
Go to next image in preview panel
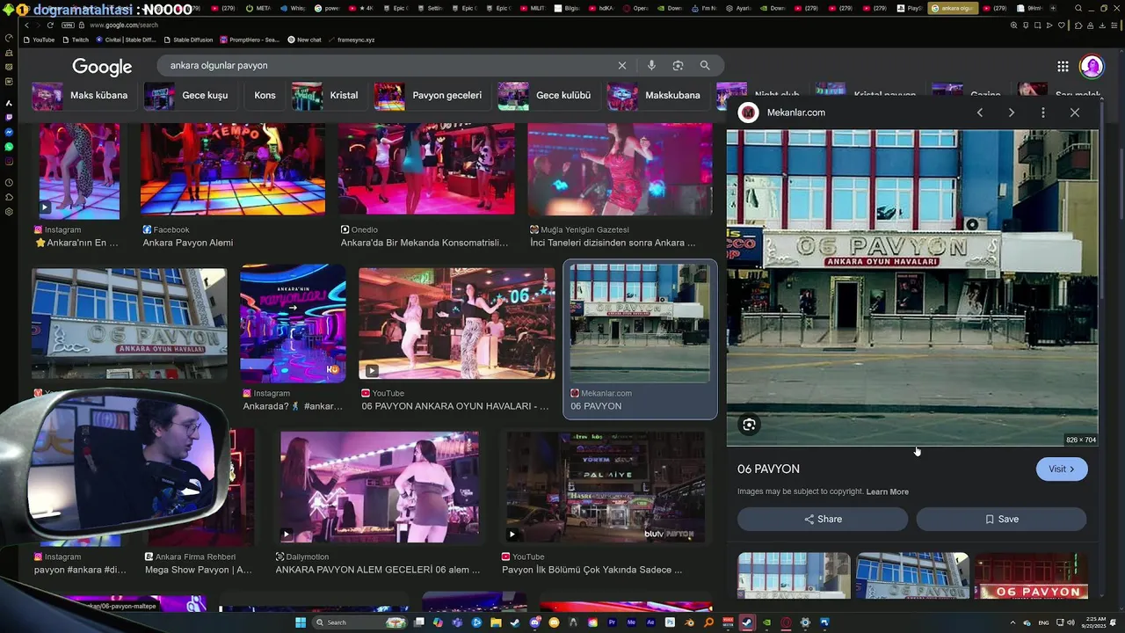point(1012,113)
